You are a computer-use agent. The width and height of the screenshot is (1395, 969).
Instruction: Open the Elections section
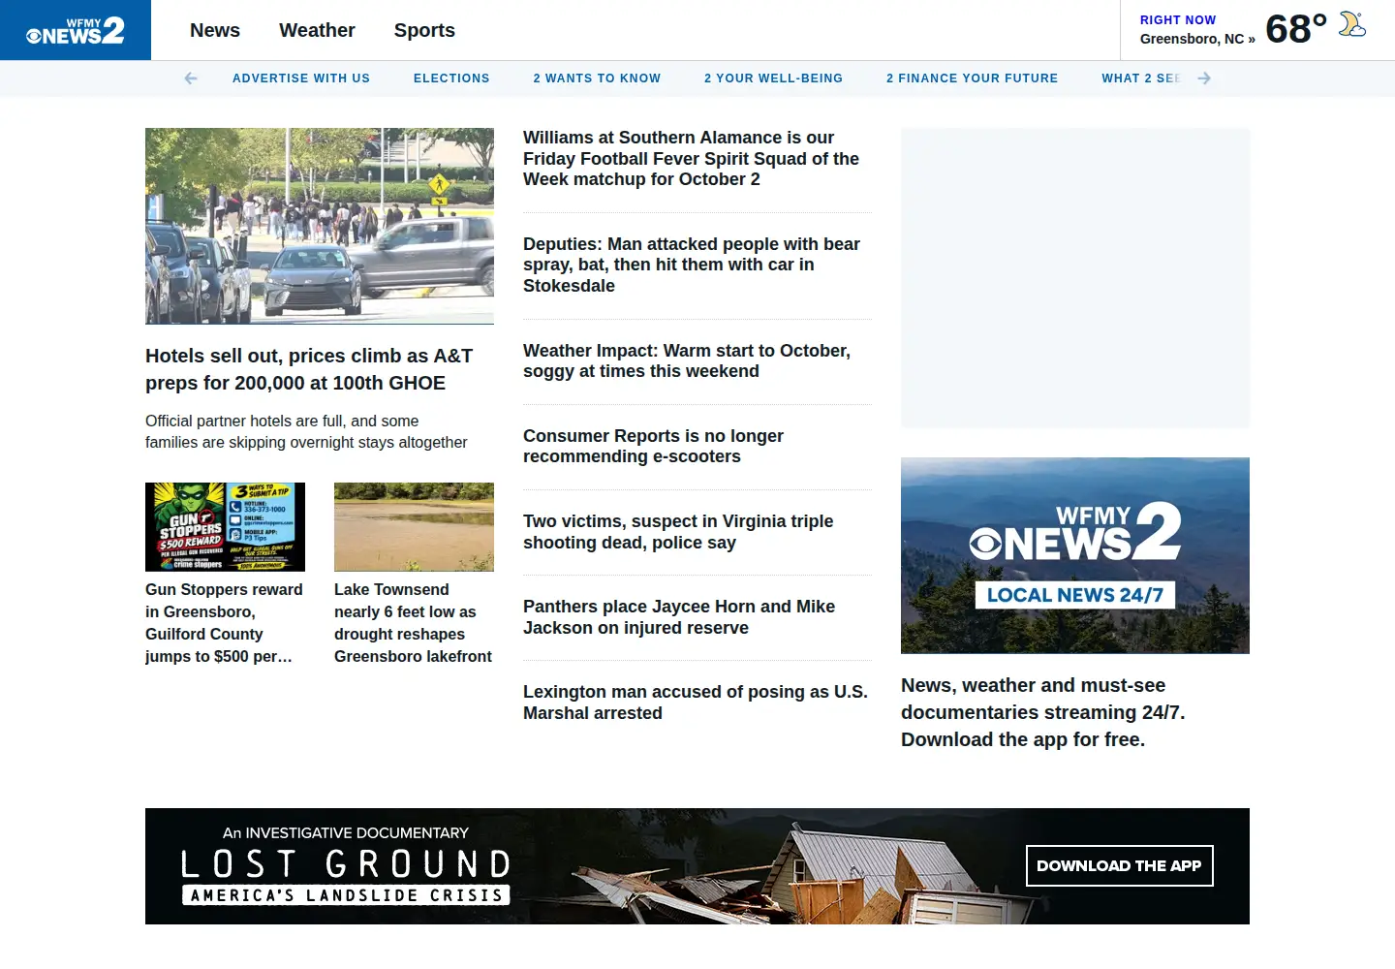pyautogui.click(x=451, y=78)
